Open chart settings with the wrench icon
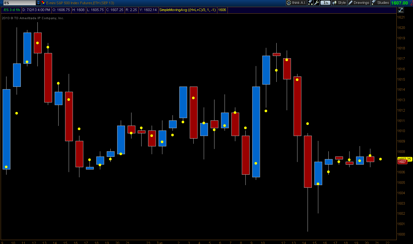 coord(316,3)
